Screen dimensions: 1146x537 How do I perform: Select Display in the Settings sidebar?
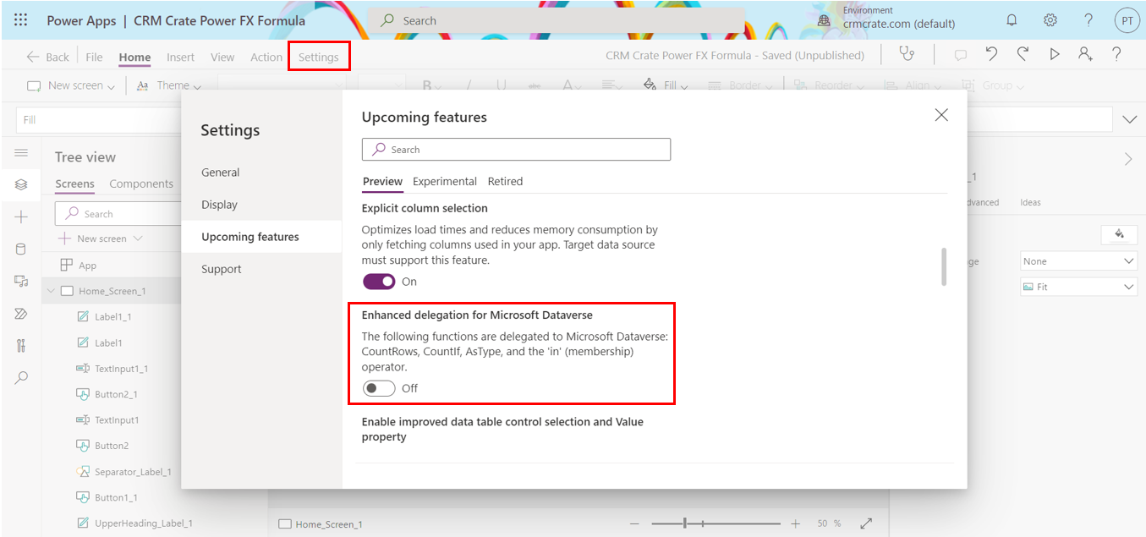coord(221,204)
